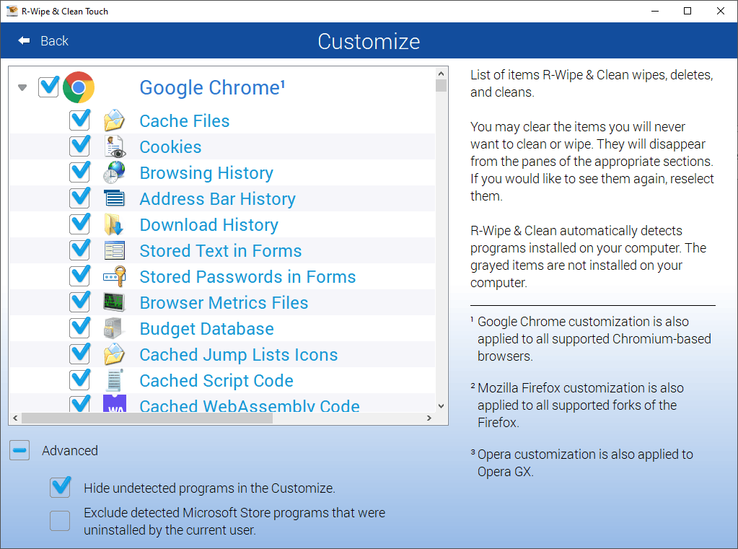Select the Cookies item label

coord(170,147)
